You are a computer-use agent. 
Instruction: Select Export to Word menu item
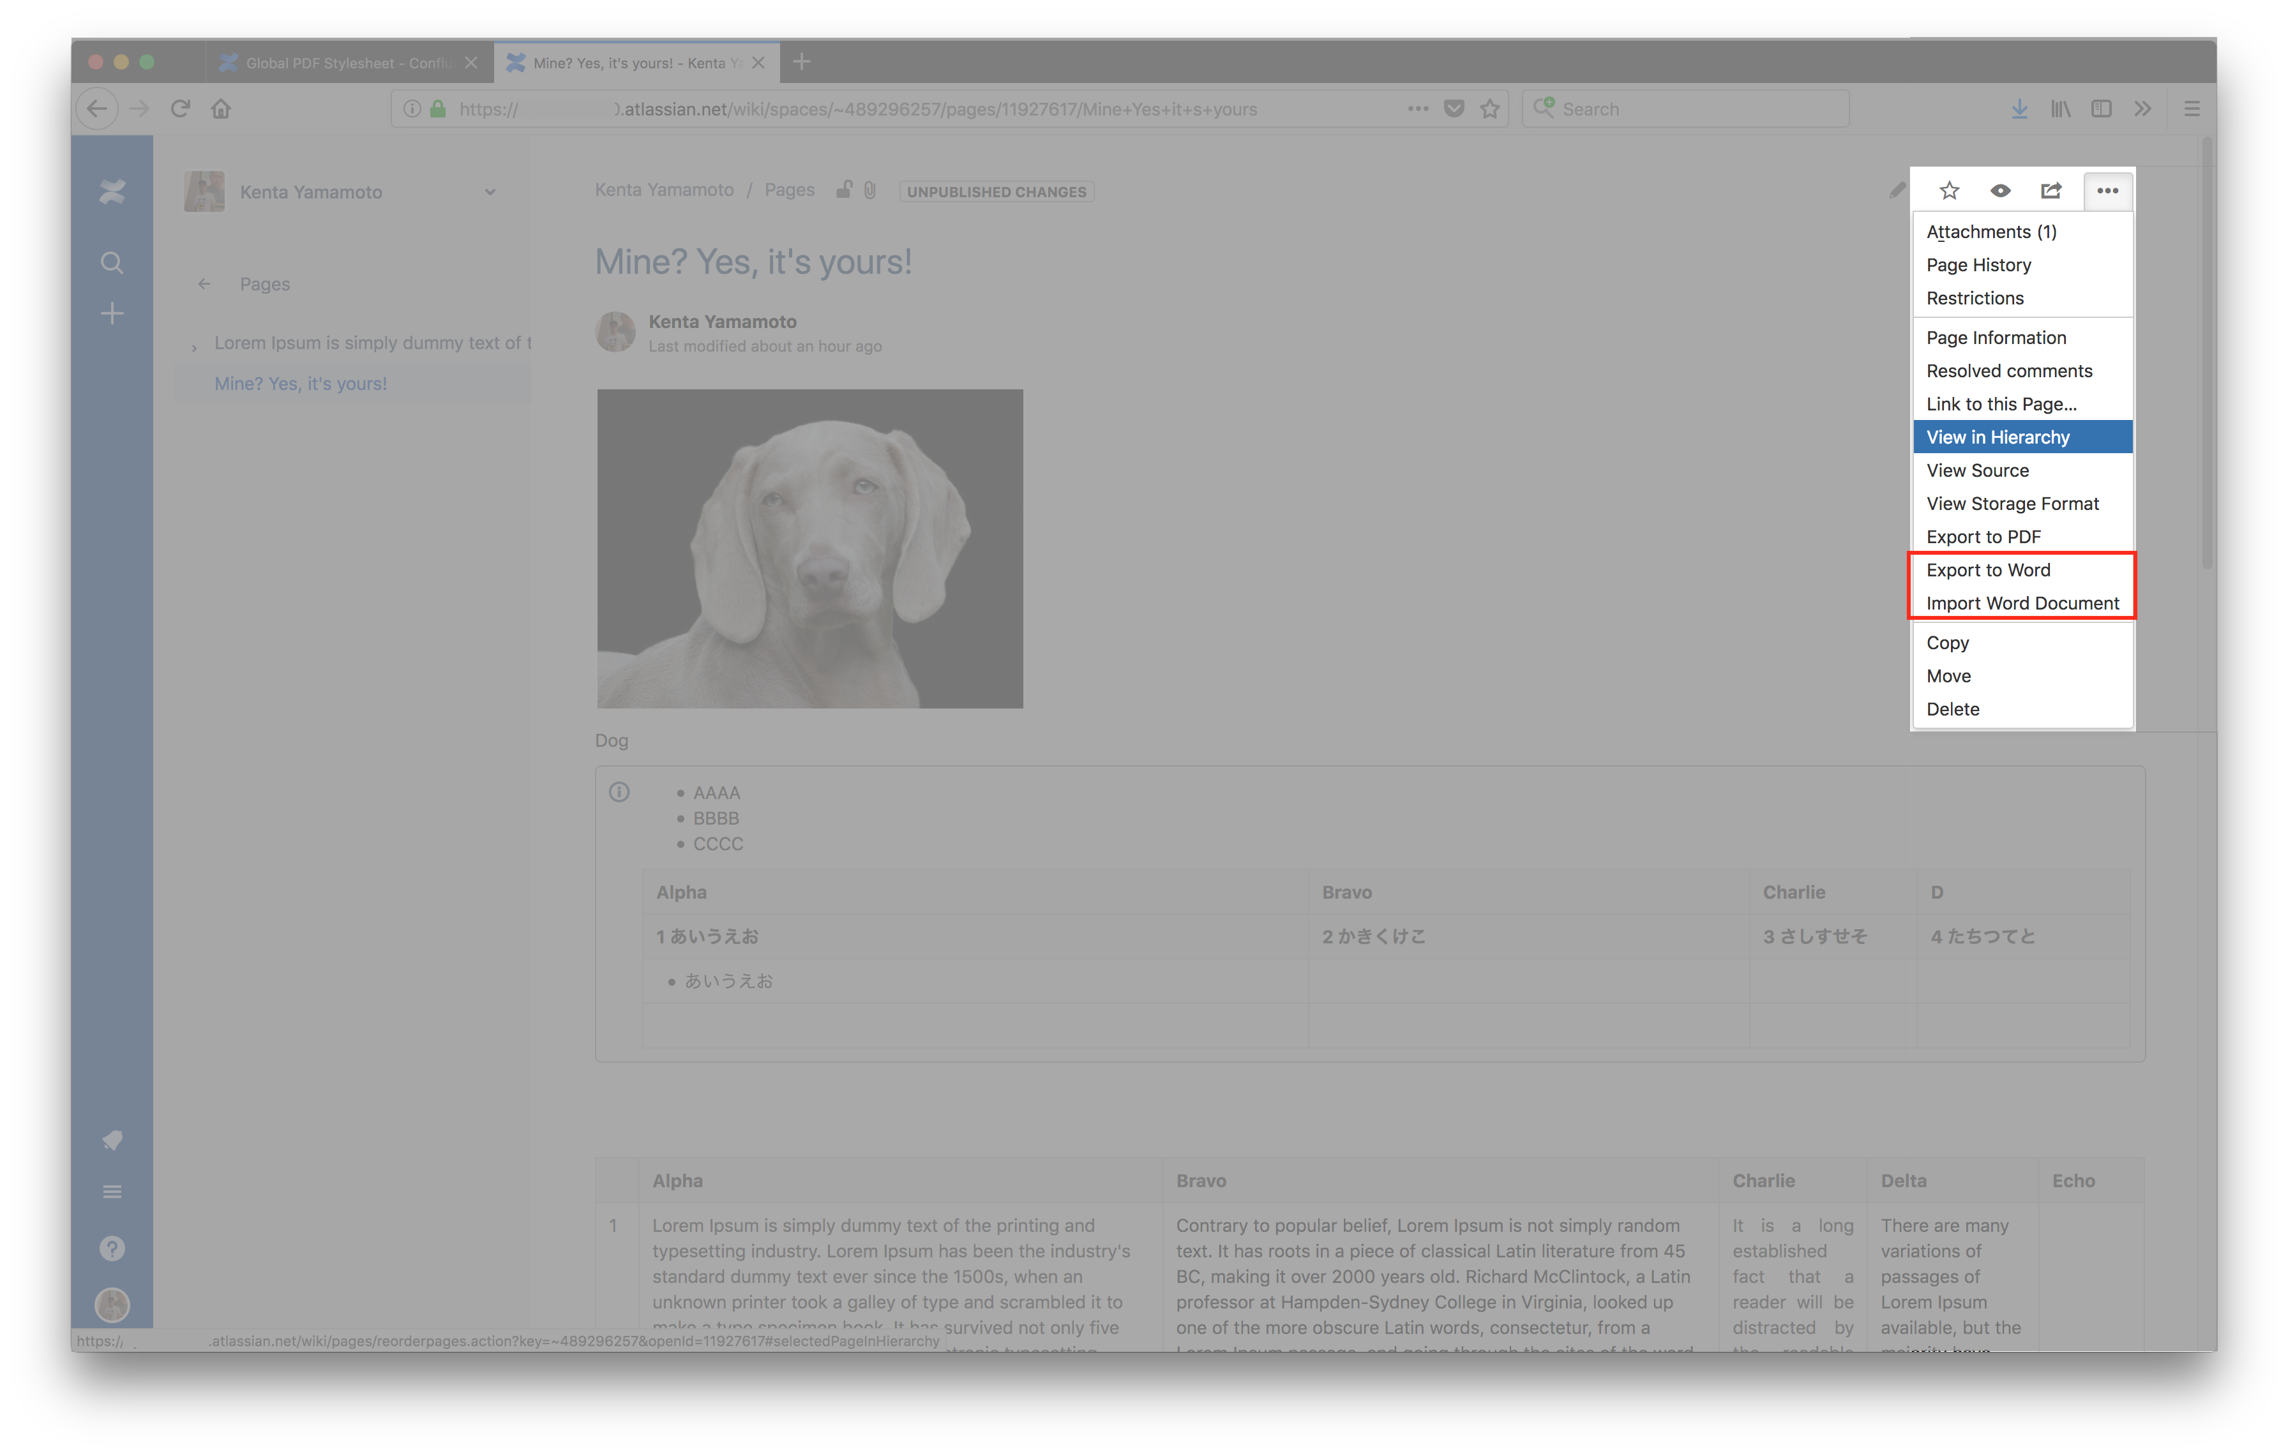(1988, 570)
